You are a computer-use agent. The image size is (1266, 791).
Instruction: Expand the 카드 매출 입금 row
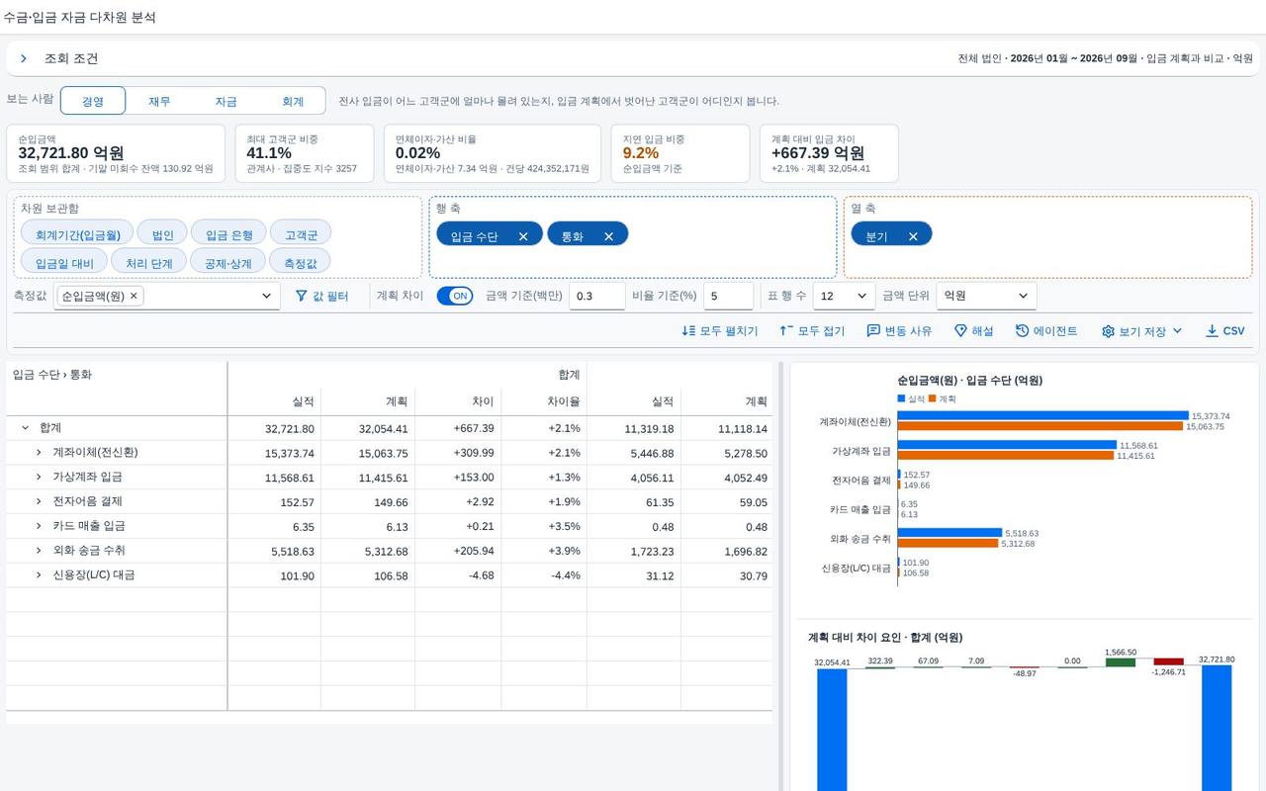(x=39, y=526)
